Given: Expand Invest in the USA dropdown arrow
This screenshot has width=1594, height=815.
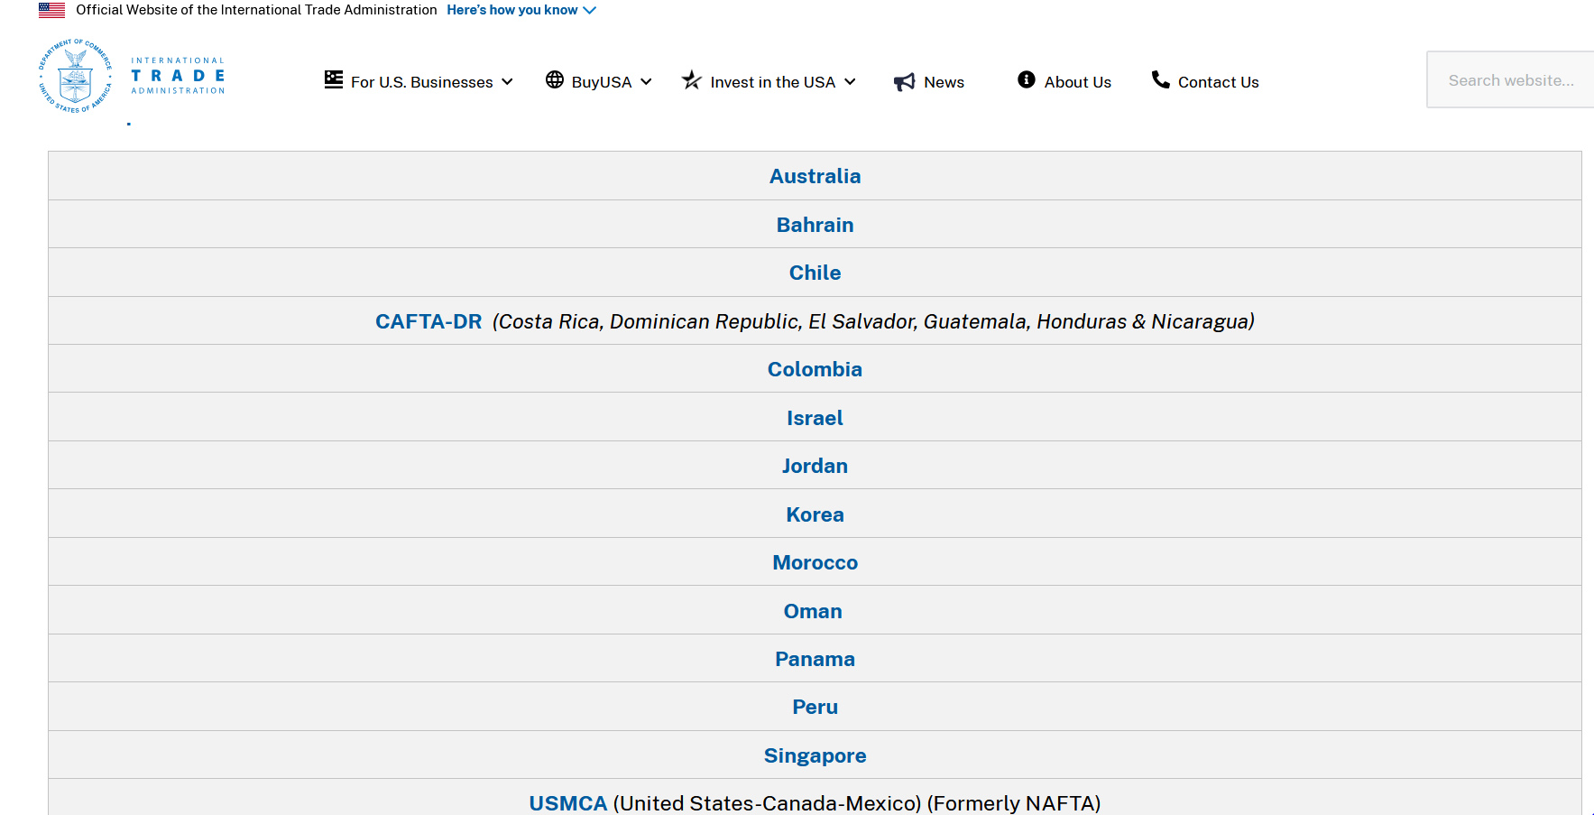Looking at the screenshot, I should pyautogui.click(x=850, y=82).
